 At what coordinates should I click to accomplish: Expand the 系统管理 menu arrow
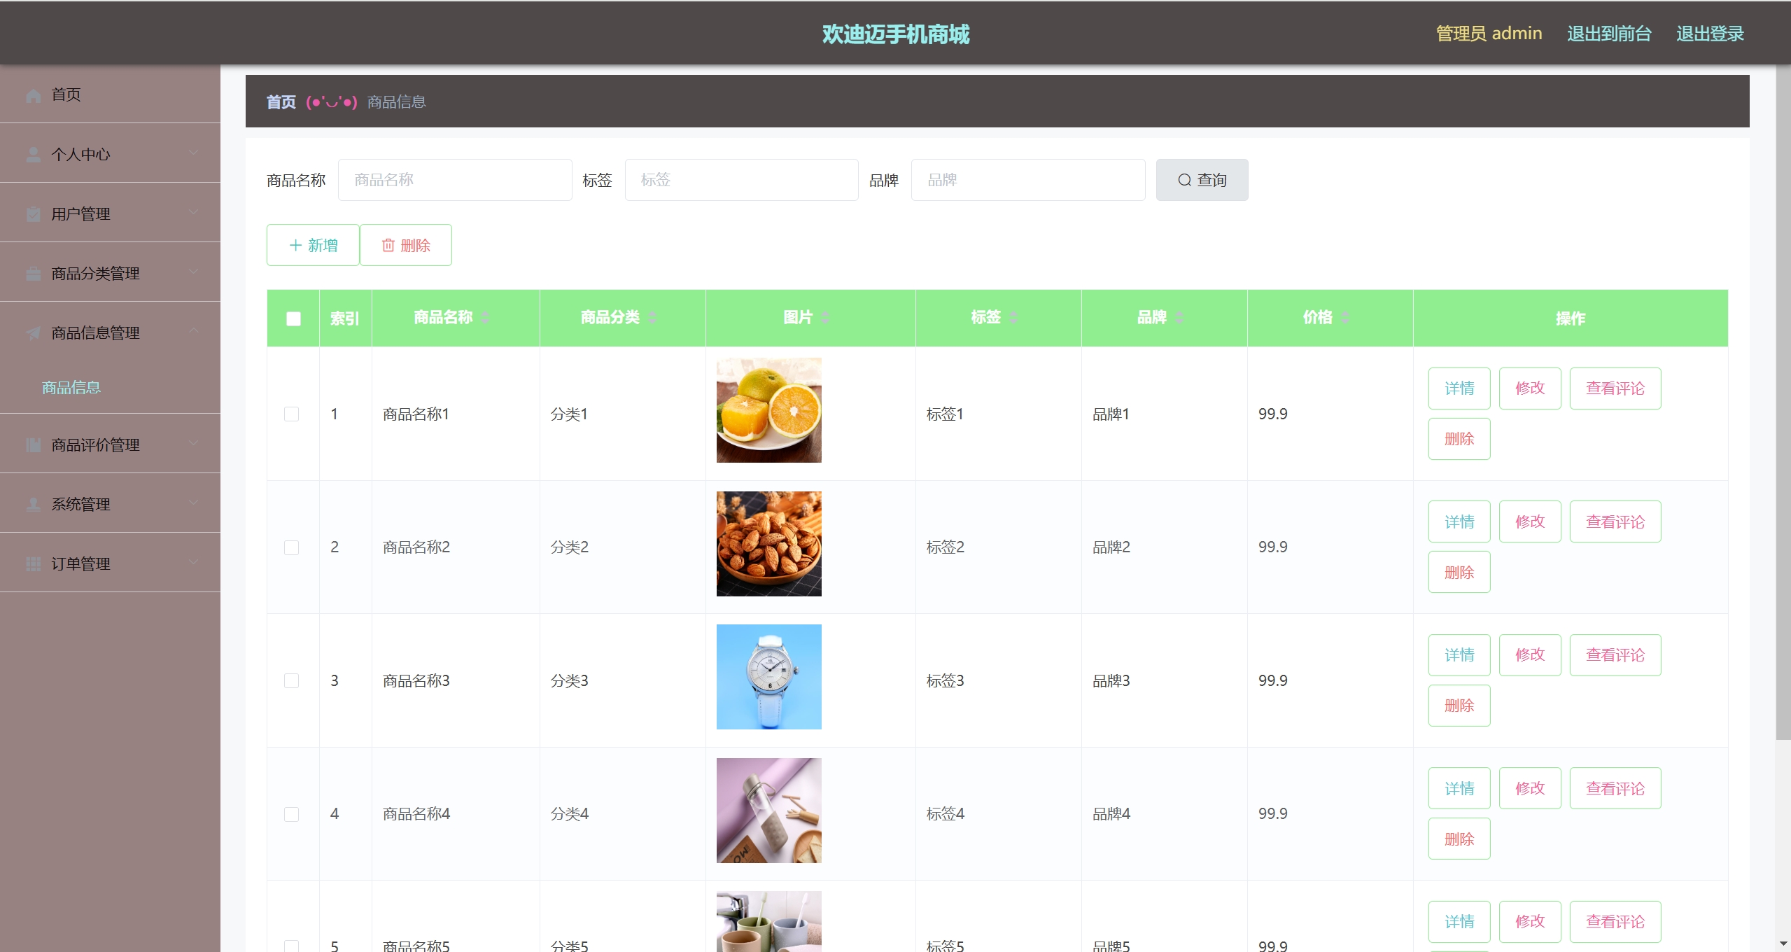tap(193, 502)
